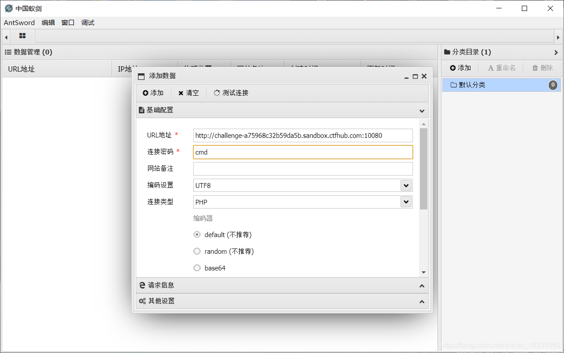Click the 添加数据 dialog window icon
Image resolution: width=564 pixels, height=353 pixels.
click(141, 76)
